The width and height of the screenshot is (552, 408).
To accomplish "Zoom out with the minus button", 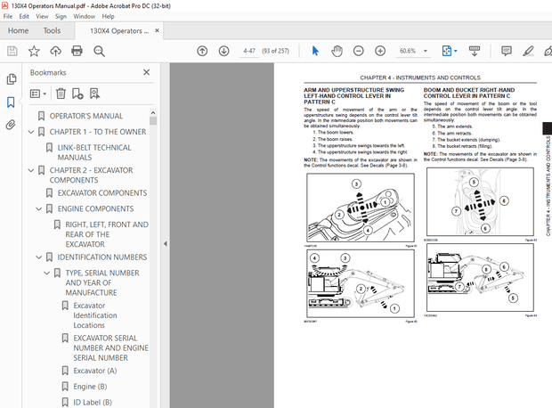I will pos(359,51).
